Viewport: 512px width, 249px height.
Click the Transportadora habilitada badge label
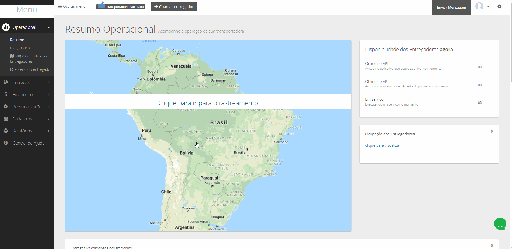[125, 7]
